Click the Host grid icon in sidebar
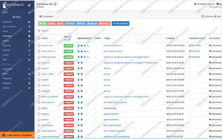The image size is (222, 139). [29, 59]
